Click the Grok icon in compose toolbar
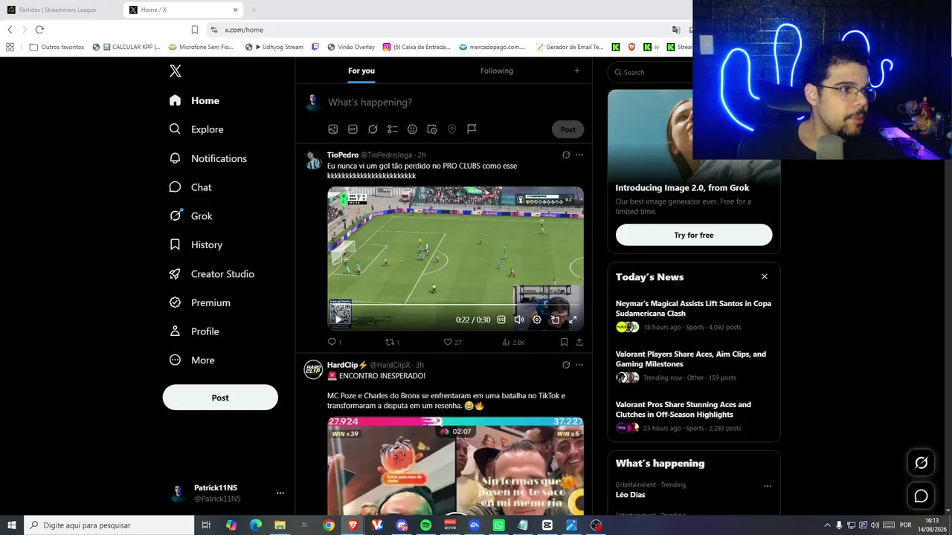Screen dimensions: 952x535 373,129
